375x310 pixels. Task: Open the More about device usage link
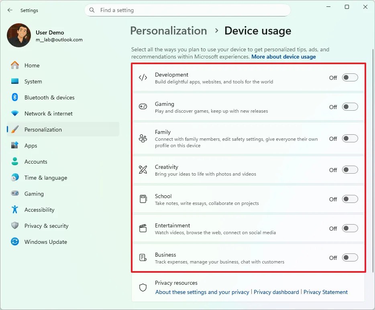(x=283, y=57)
